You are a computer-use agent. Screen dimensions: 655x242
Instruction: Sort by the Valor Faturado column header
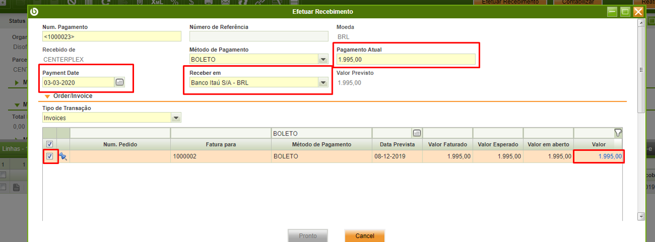point(448,145)
